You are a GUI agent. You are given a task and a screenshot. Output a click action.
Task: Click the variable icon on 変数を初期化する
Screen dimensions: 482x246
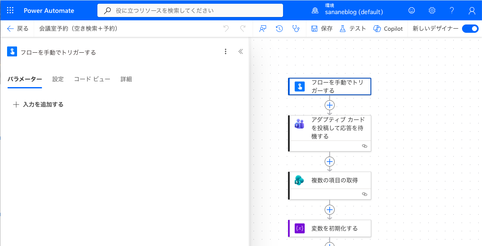(x=299, y=228)
